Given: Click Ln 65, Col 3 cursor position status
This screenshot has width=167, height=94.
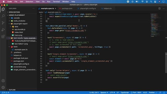Looking at the screenshot, I should [x=94, y=92].
